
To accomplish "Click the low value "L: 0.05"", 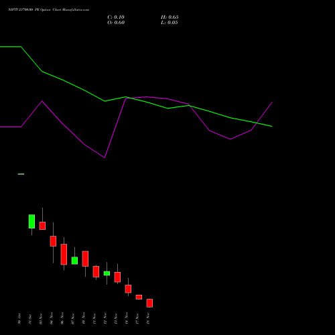I will [x=170, y=23].
